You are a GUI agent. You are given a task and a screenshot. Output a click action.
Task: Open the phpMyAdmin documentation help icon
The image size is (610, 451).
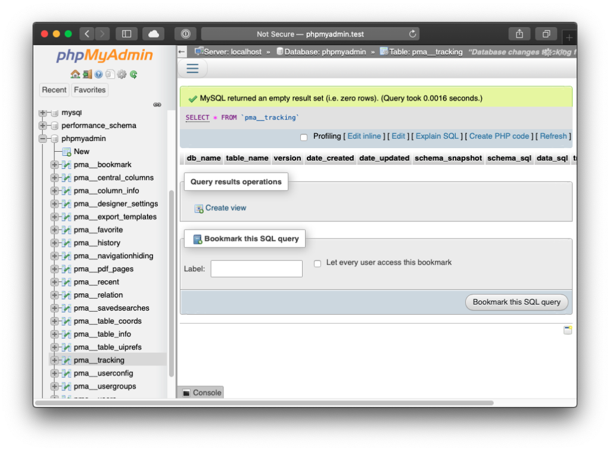pos(98,74)
